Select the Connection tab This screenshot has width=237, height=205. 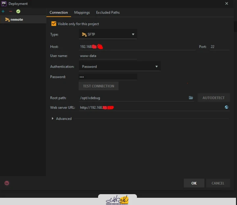59,12
